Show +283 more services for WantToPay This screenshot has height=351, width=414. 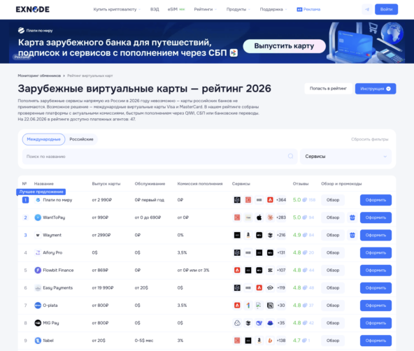click(x=281, y=217)
